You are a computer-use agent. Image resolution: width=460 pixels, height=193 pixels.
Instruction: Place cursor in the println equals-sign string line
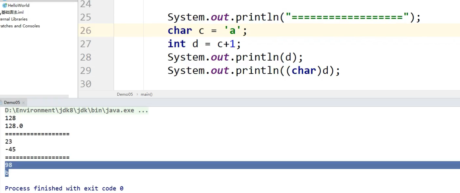(294, 17)
